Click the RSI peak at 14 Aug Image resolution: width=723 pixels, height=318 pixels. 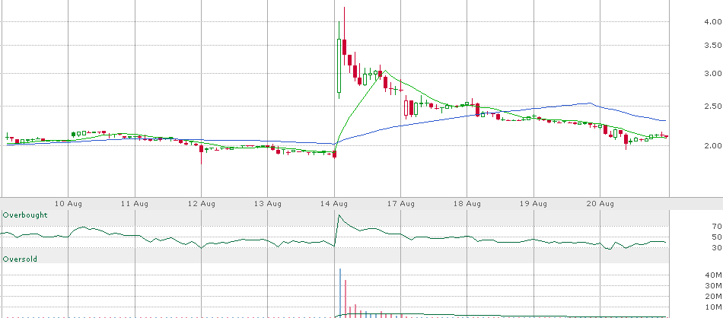tap(339, 215)
